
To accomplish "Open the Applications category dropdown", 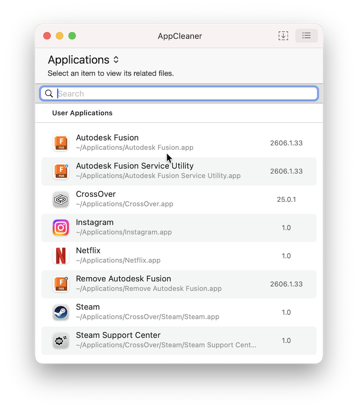I will 84,60.
